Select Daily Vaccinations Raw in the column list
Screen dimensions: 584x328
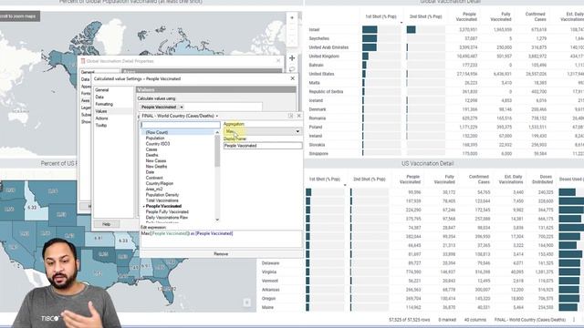point(167,218)
